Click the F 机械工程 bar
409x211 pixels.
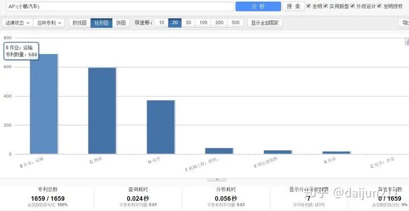(x=219, y=151)
